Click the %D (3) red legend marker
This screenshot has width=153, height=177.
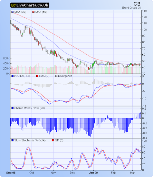pos(53,140)
